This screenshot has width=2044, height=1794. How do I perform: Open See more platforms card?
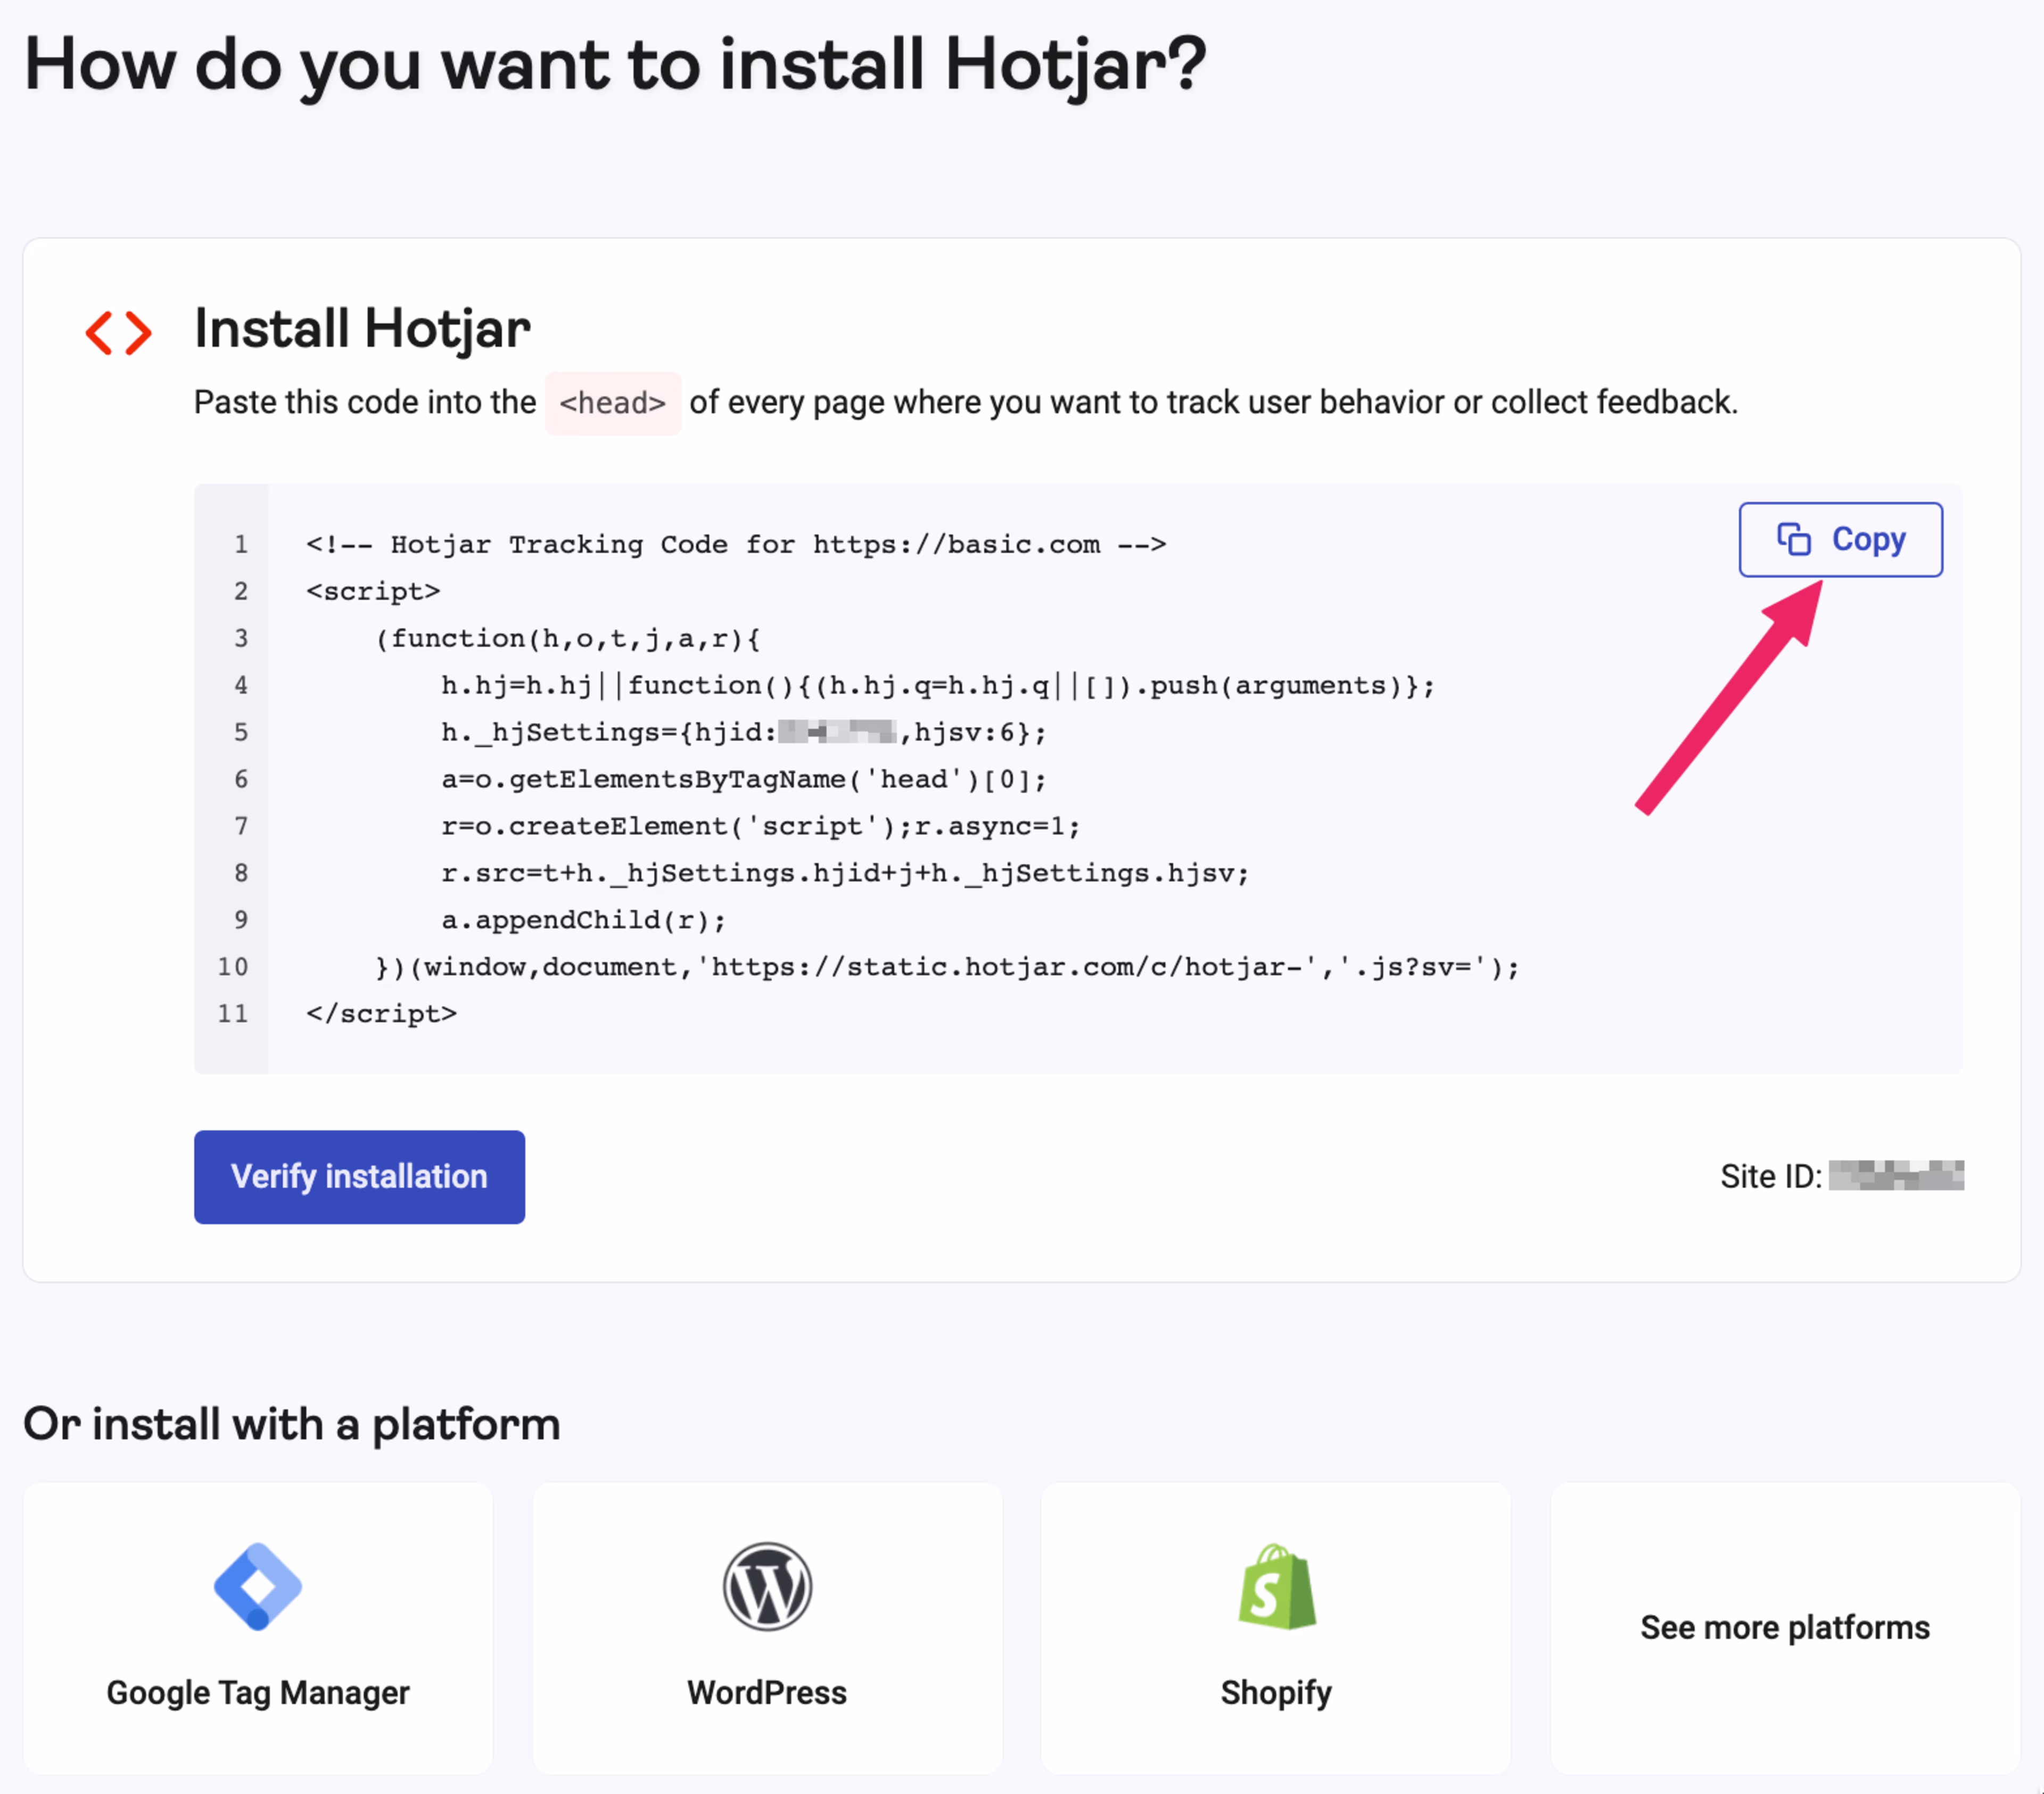[1785, 1628]
